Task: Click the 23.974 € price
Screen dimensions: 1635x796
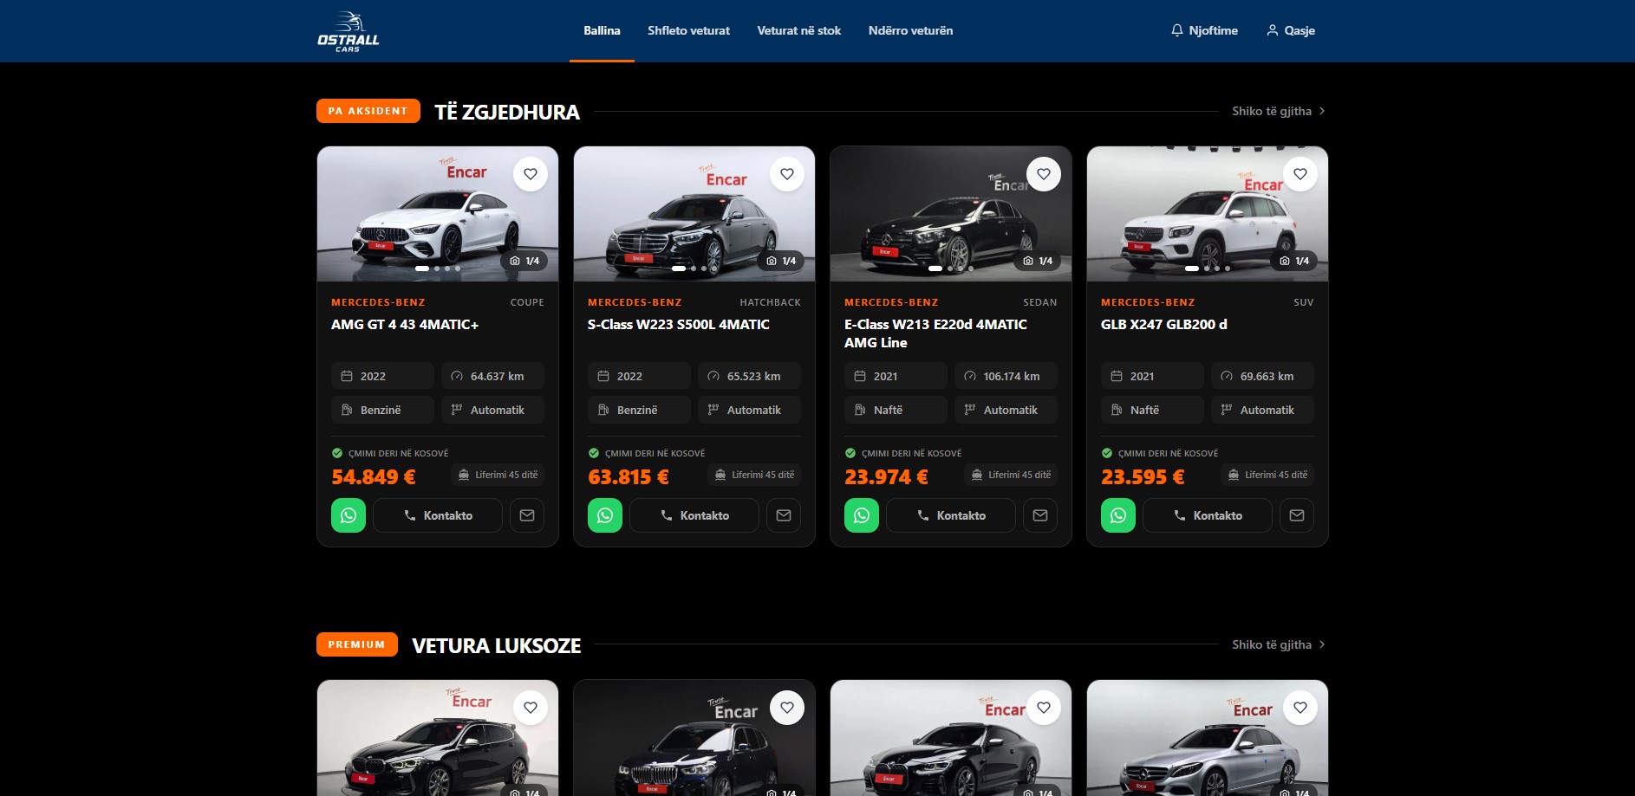Action: 886,477
